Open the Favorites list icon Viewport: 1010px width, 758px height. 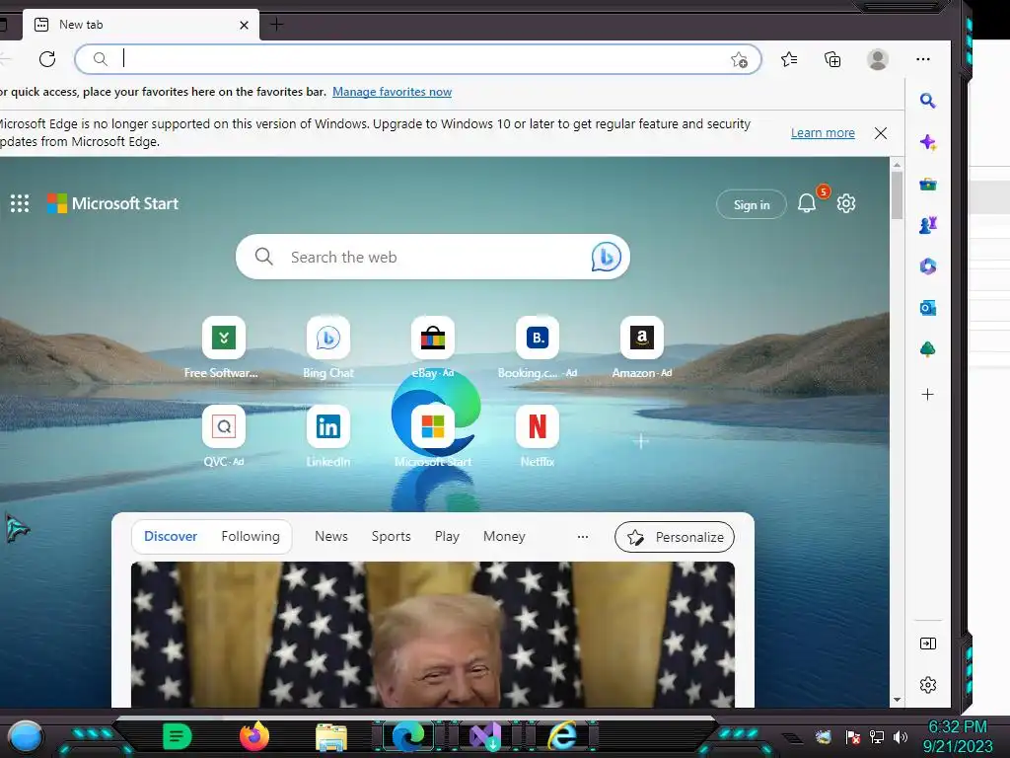point(789,59)
